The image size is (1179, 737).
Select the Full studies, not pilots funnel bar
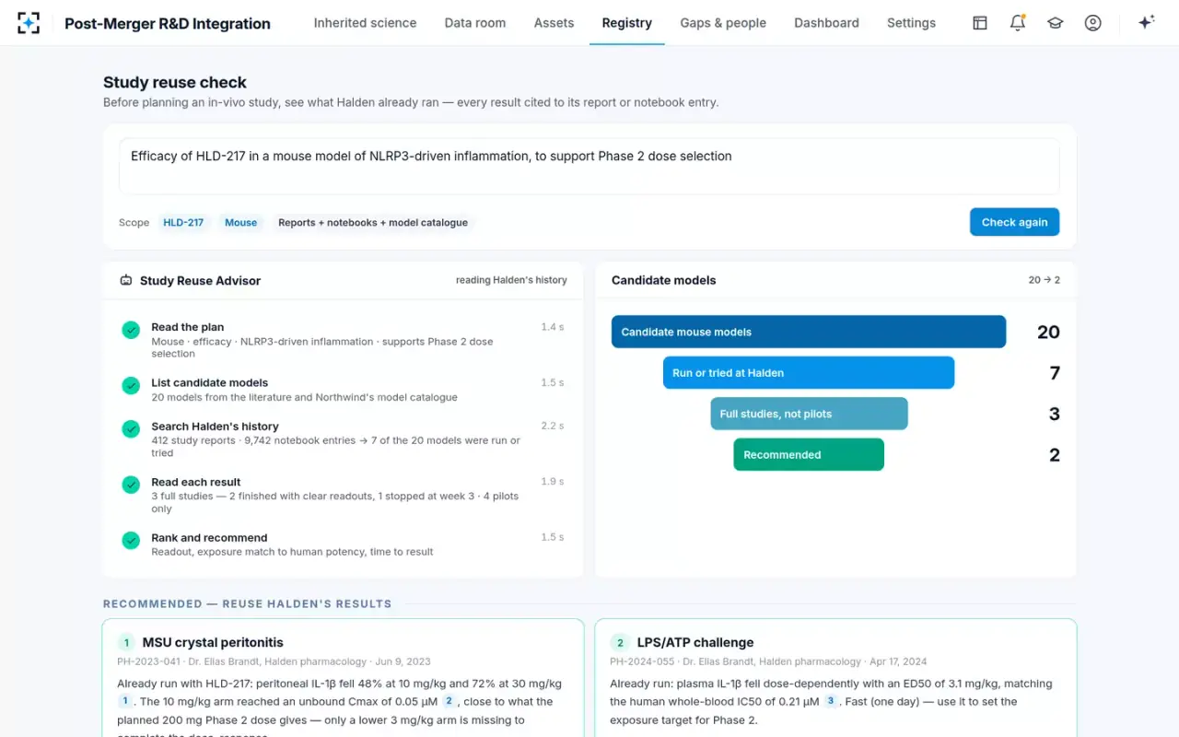(x=809, y=414)
